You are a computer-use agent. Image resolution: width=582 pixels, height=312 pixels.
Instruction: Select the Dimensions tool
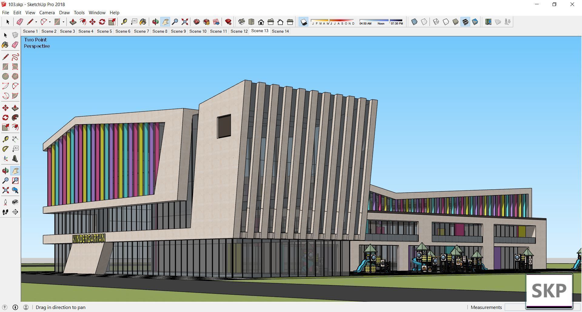(x=15, y=139)
